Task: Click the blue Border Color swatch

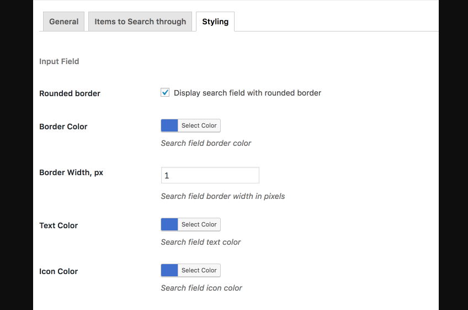Action: point(169,125)
